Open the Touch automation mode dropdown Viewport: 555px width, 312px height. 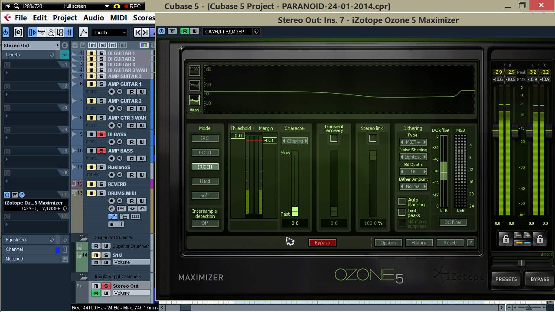(110, 32)
